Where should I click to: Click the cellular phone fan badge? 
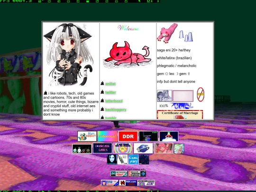(123, 159)
